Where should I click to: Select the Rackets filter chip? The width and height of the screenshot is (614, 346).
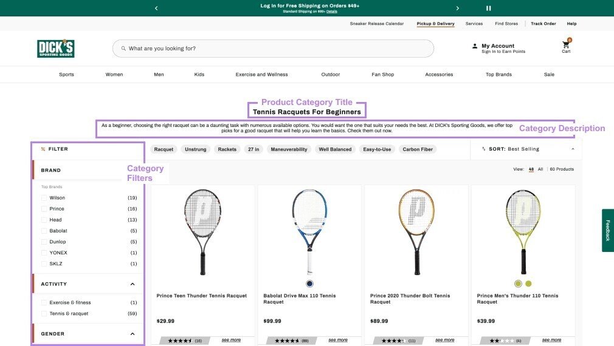click(227, 149)
